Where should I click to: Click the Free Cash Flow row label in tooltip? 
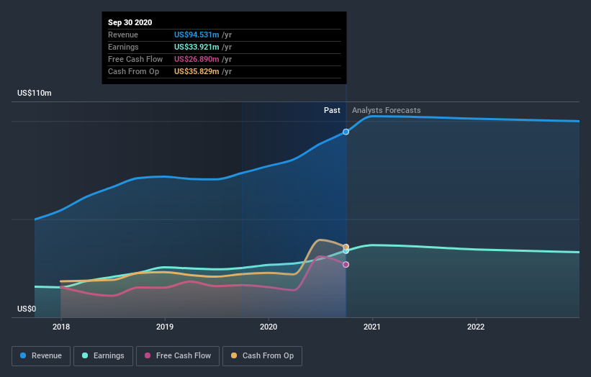(x=135, y=59)
